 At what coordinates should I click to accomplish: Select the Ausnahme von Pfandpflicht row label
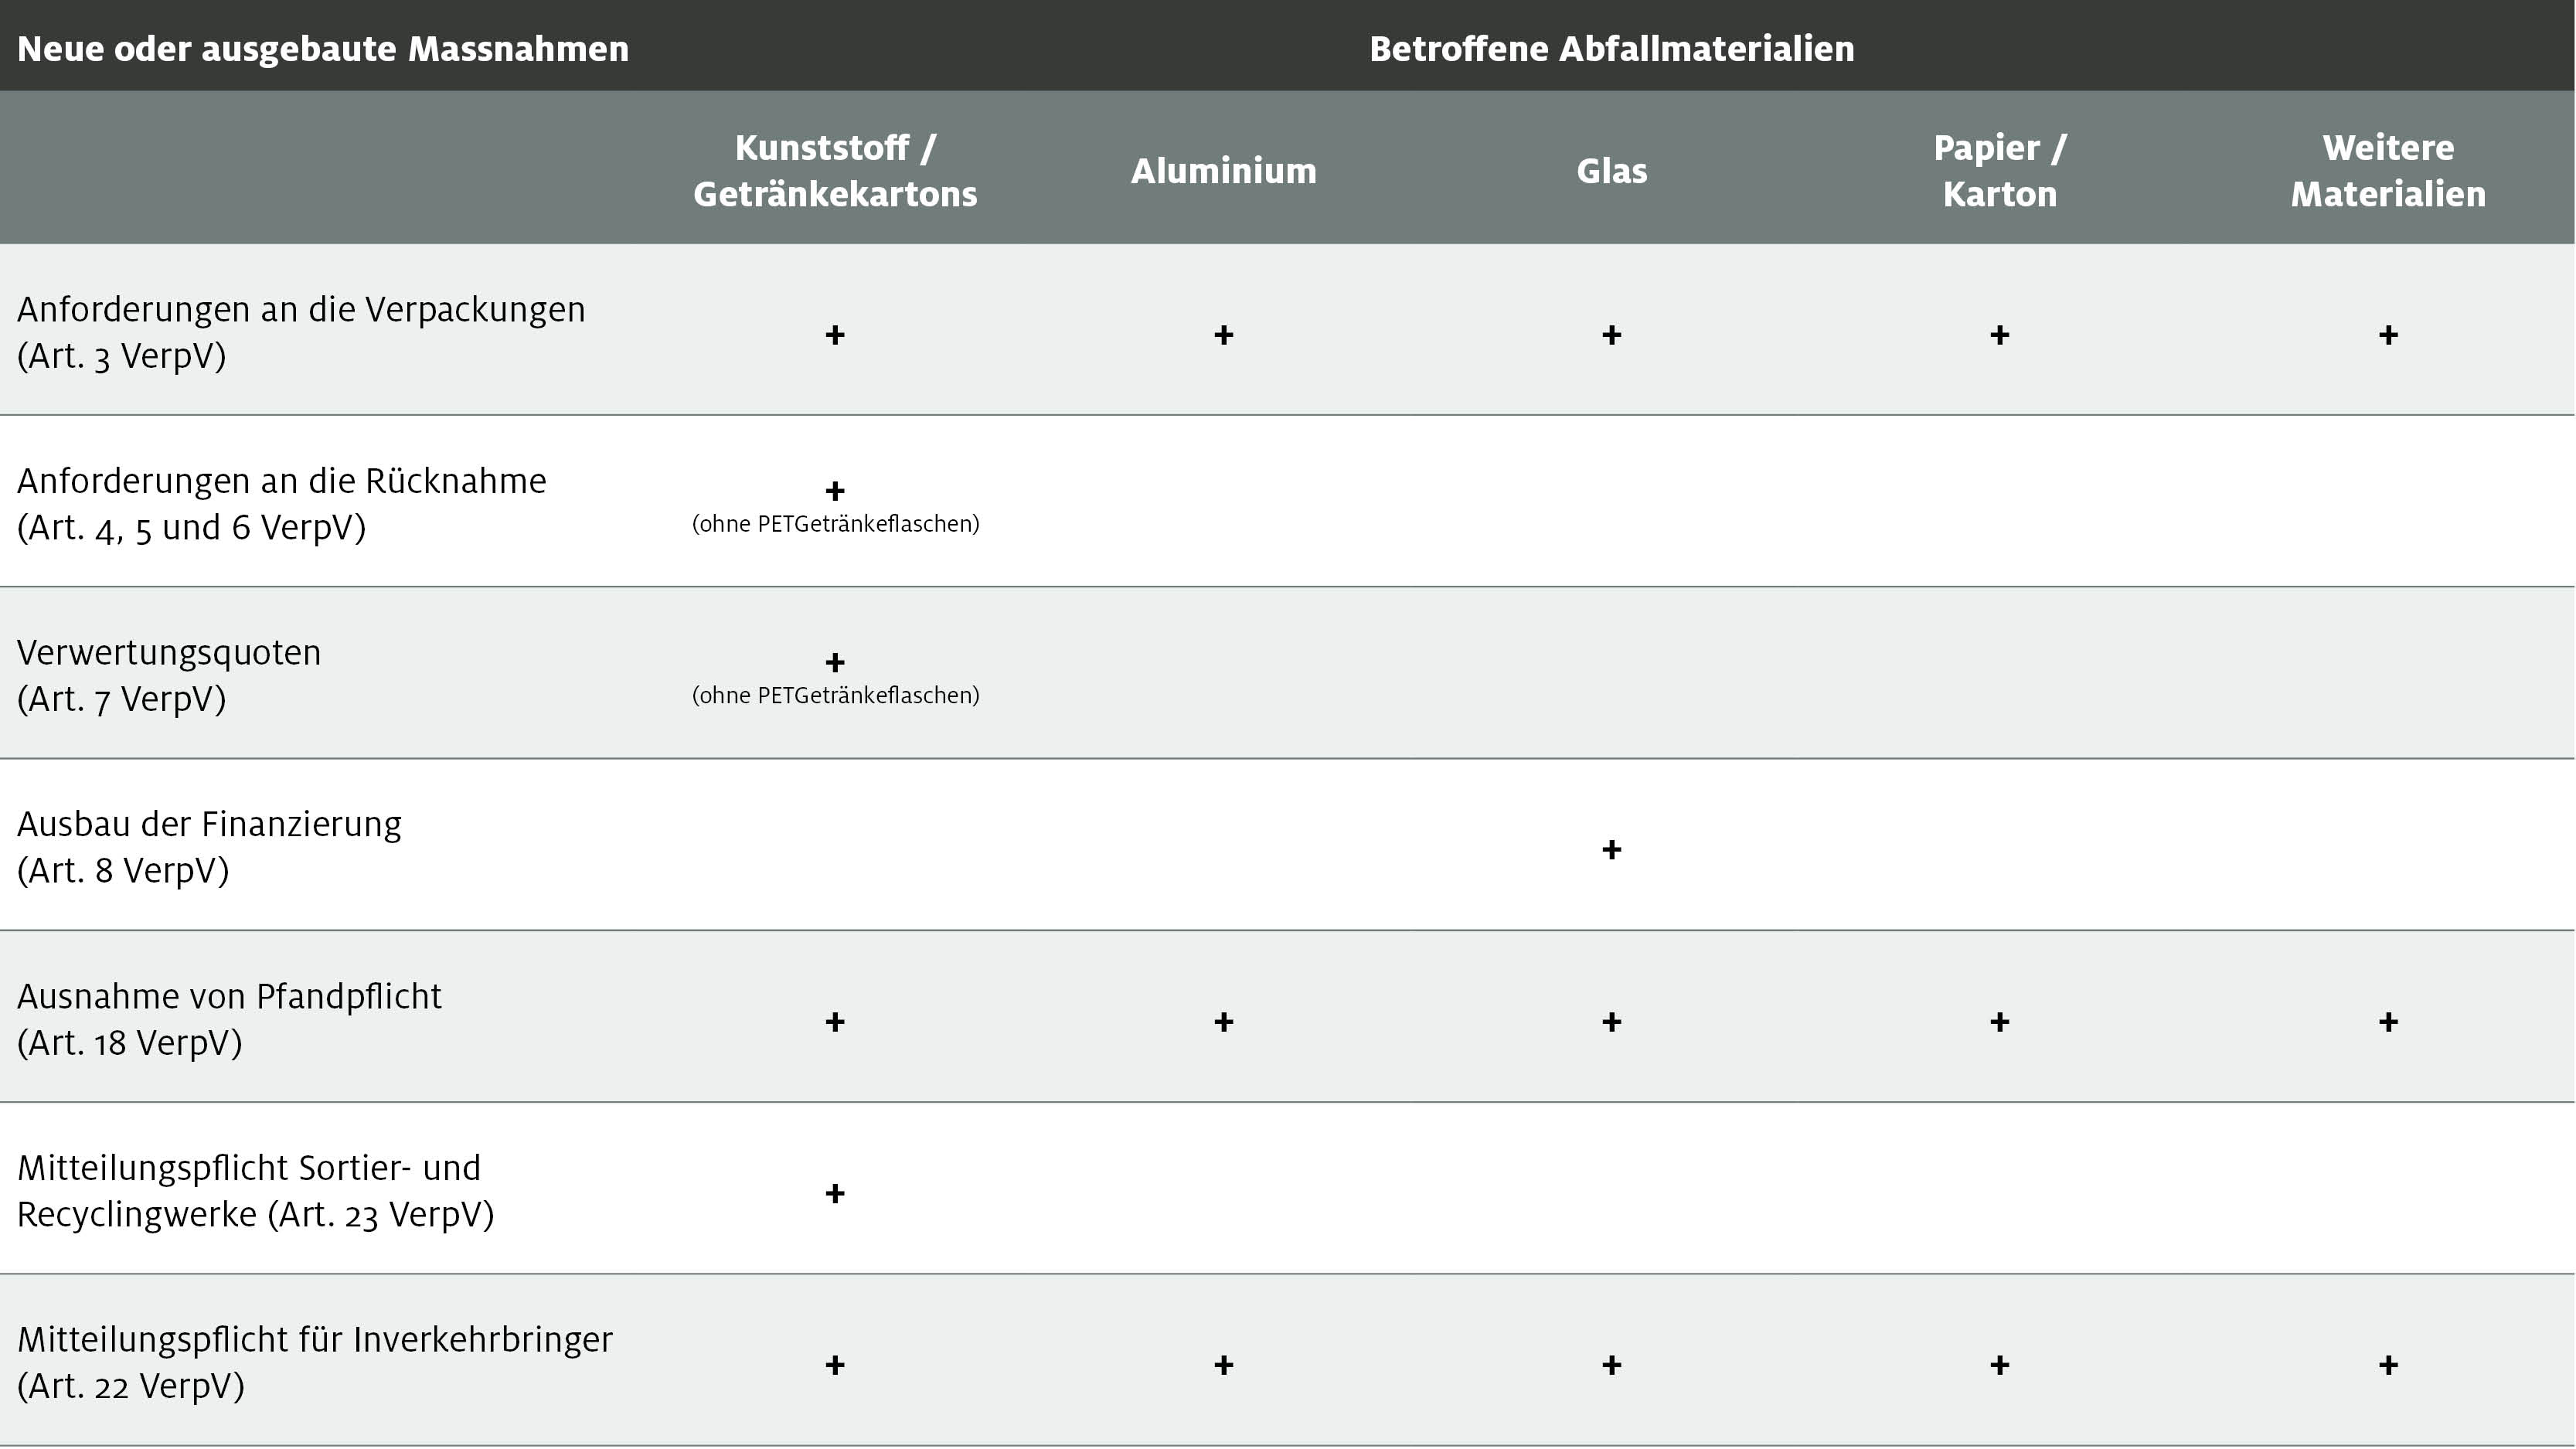(229, 1019)
